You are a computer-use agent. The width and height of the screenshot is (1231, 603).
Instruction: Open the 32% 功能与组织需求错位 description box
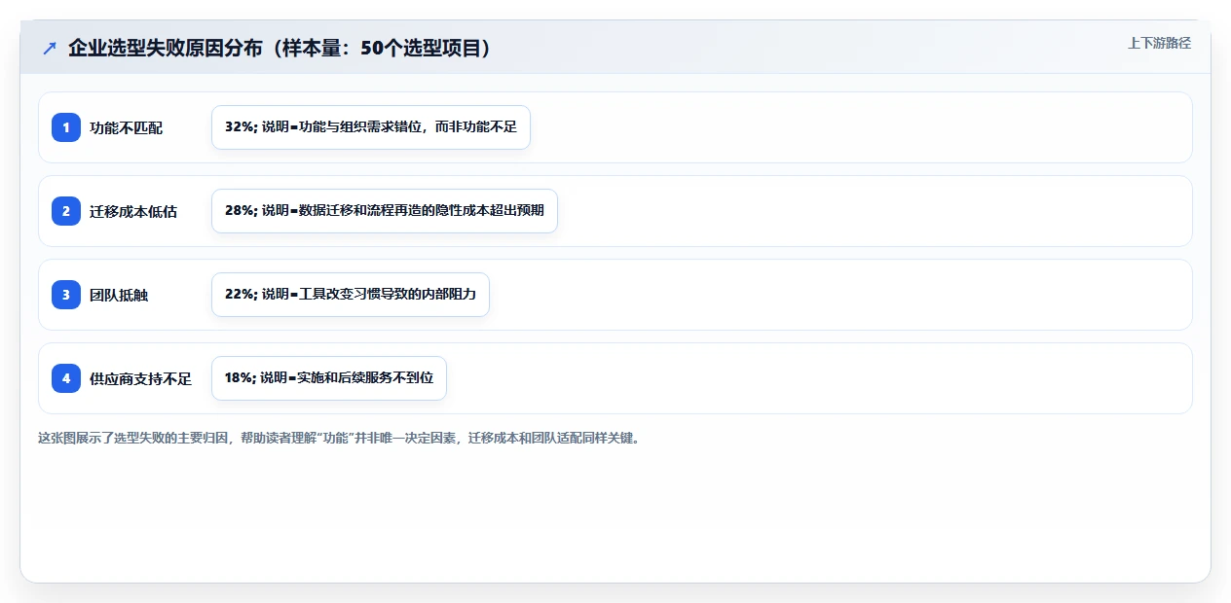tap(371, 127)
